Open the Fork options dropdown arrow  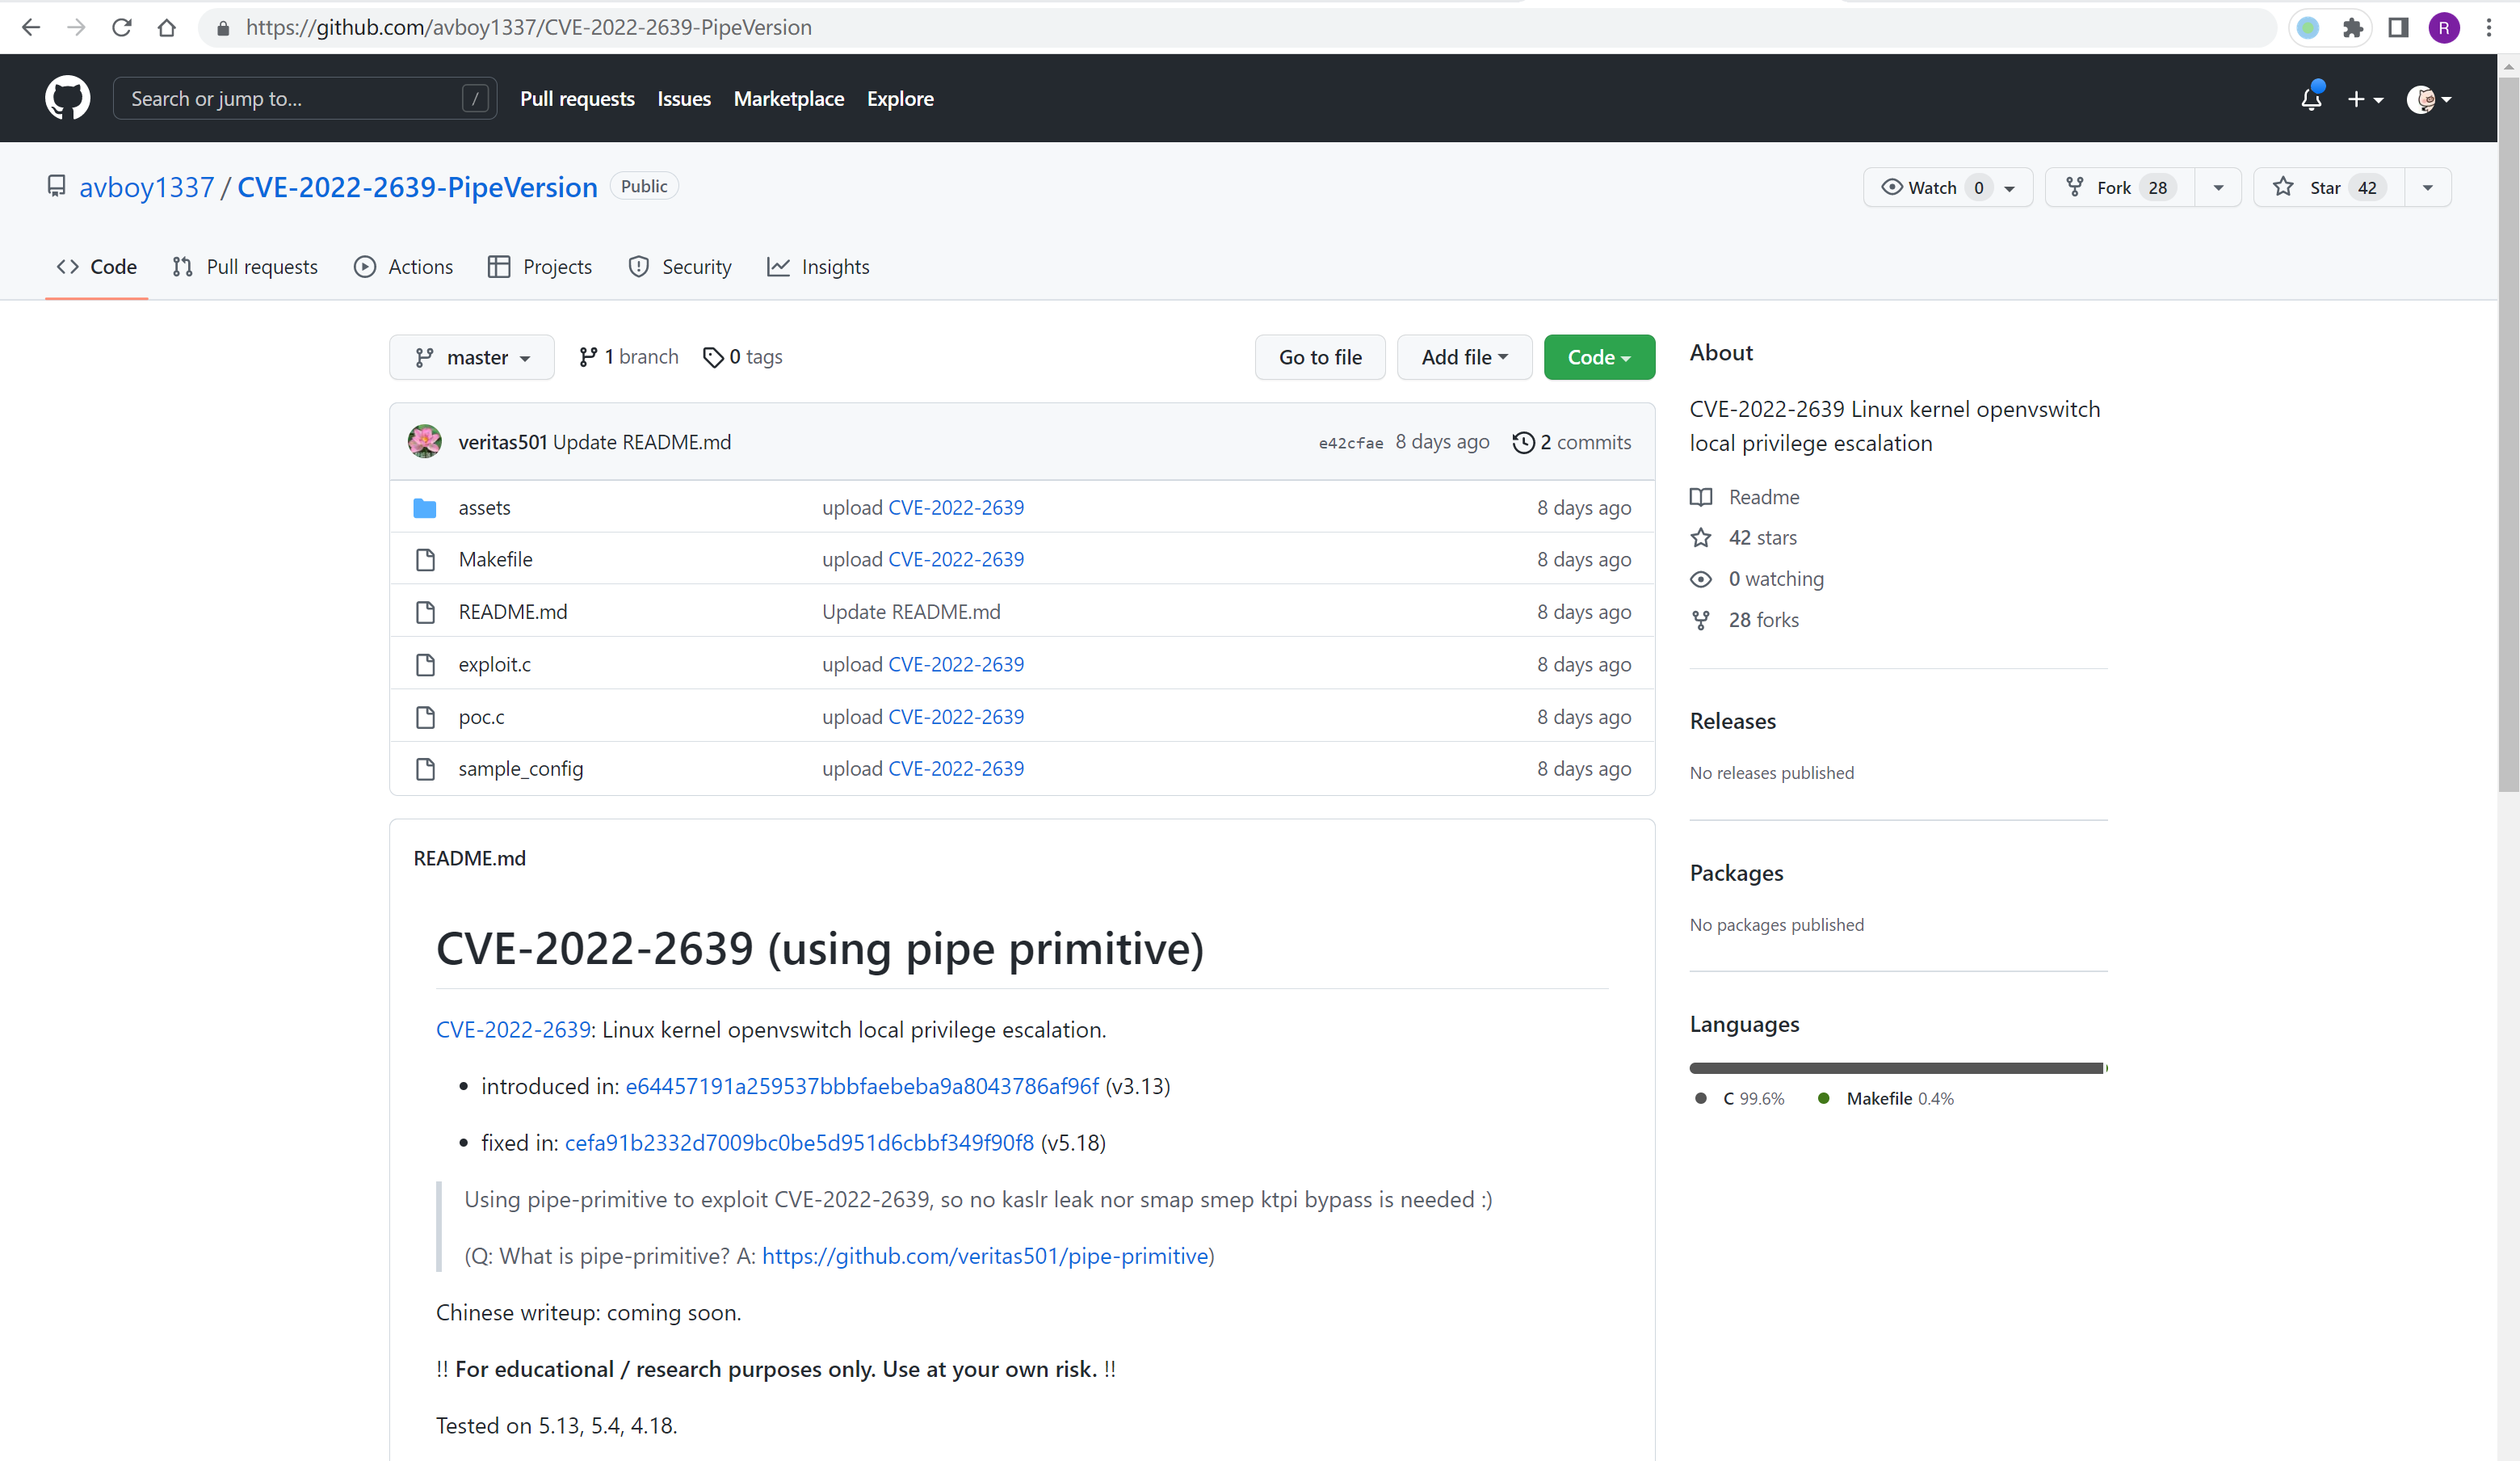click(x=2218, y=187)
